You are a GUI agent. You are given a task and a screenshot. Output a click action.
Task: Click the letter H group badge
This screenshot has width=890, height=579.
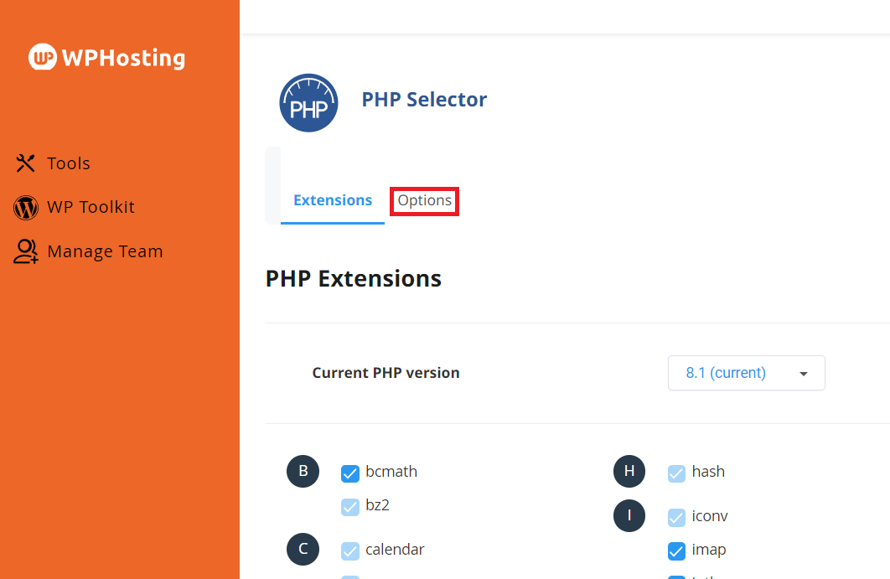[629, 472]
